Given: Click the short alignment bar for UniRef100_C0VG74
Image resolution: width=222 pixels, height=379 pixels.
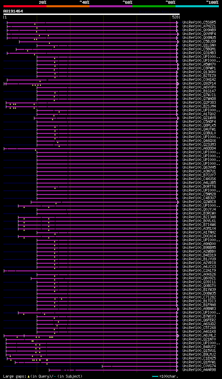Looking at the screenshot, I should click(140, 366).
